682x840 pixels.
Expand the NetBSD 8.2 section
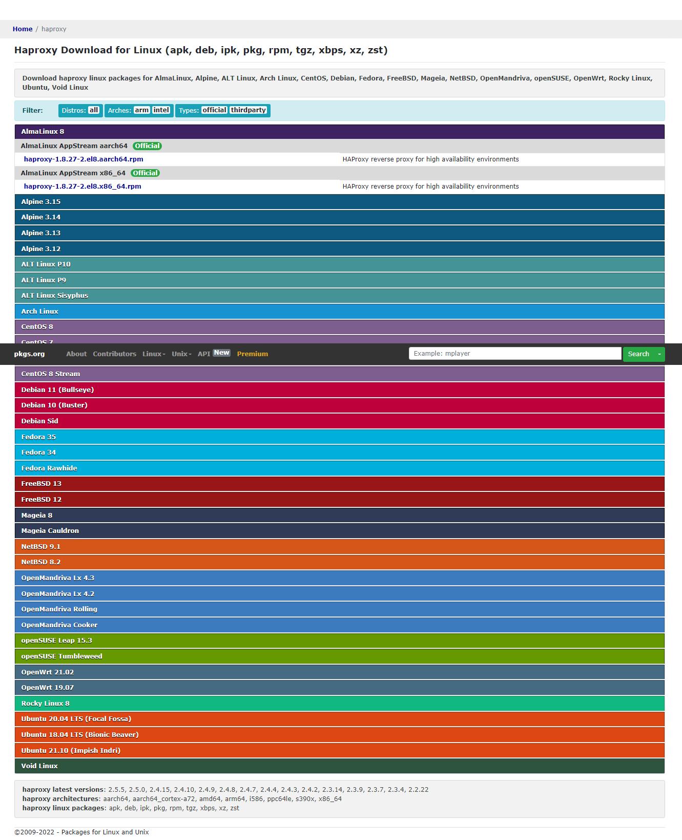(x=340, y=562)
